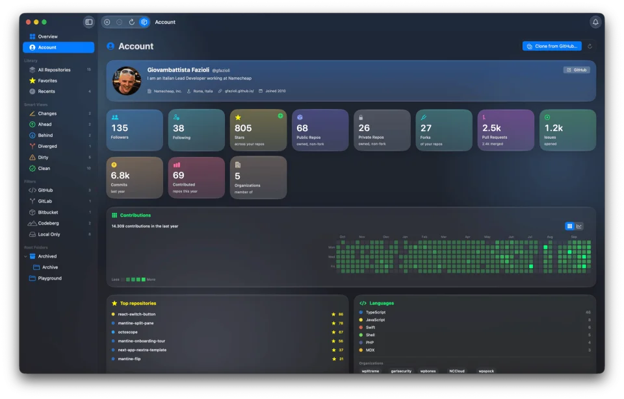This screenshot has height=399, width=624.
Task: Click the wpbones organization tag
Action: [x=428, y=371]
